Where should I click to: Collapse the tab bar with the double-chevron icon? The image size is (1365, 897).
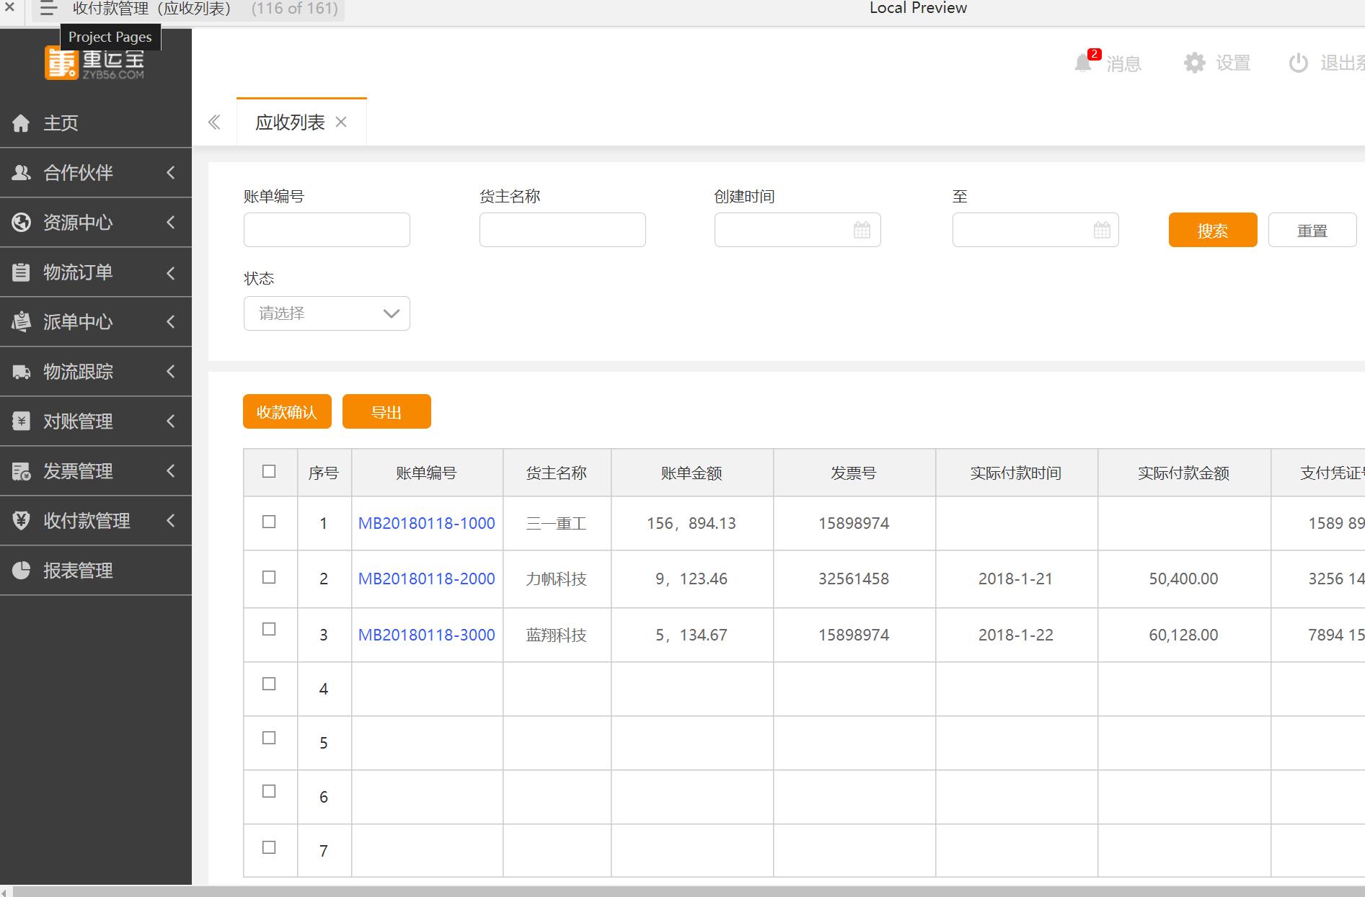tap(214, 122)
